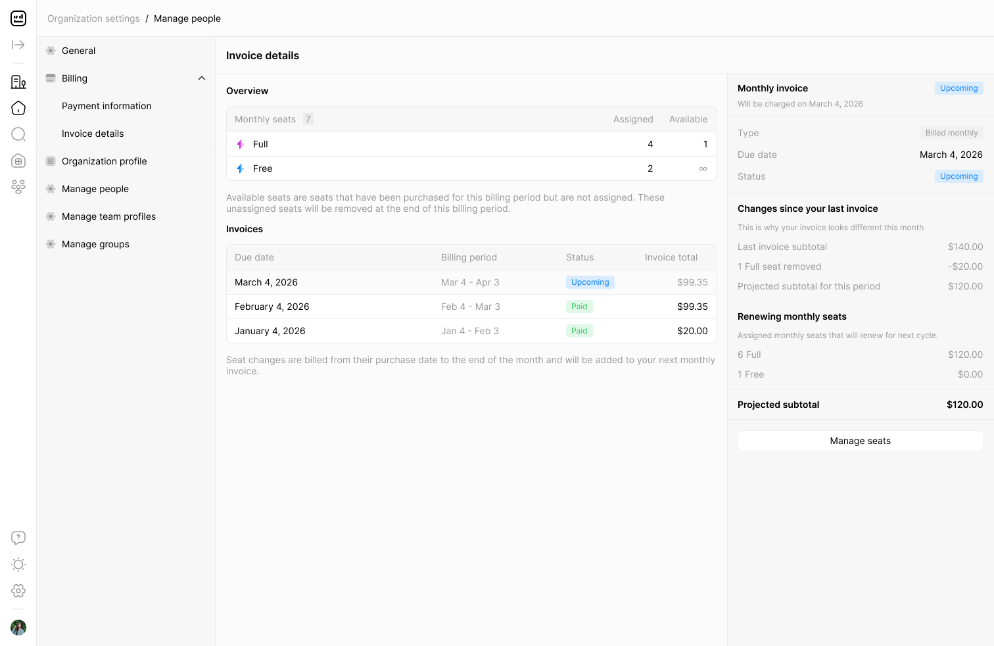
Task: Open the settings gear icon
Action: click(18, 591)
